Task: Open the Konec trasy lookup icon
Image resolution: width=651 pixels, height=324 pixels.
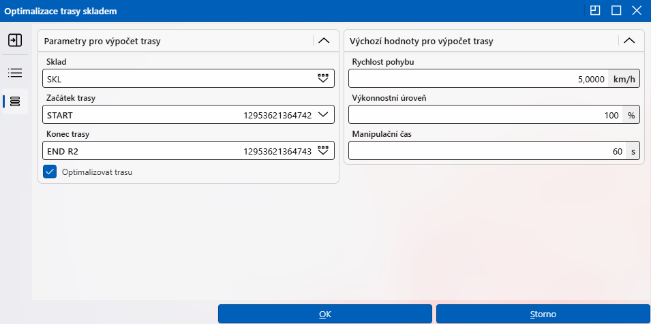Action: tap(322, 151)
